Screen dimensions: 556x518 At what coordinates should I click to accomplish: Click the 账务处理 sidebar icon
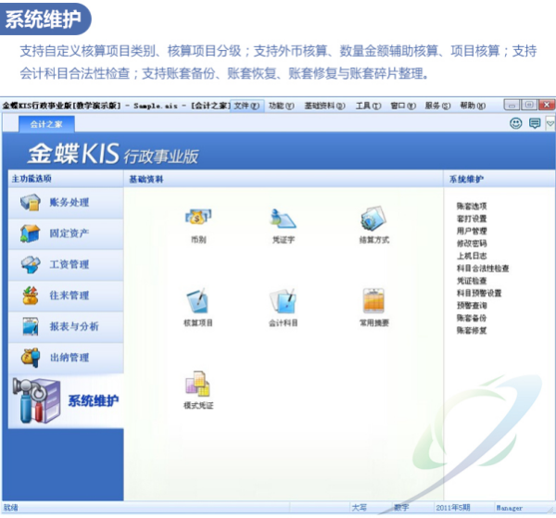pos(31,202)
